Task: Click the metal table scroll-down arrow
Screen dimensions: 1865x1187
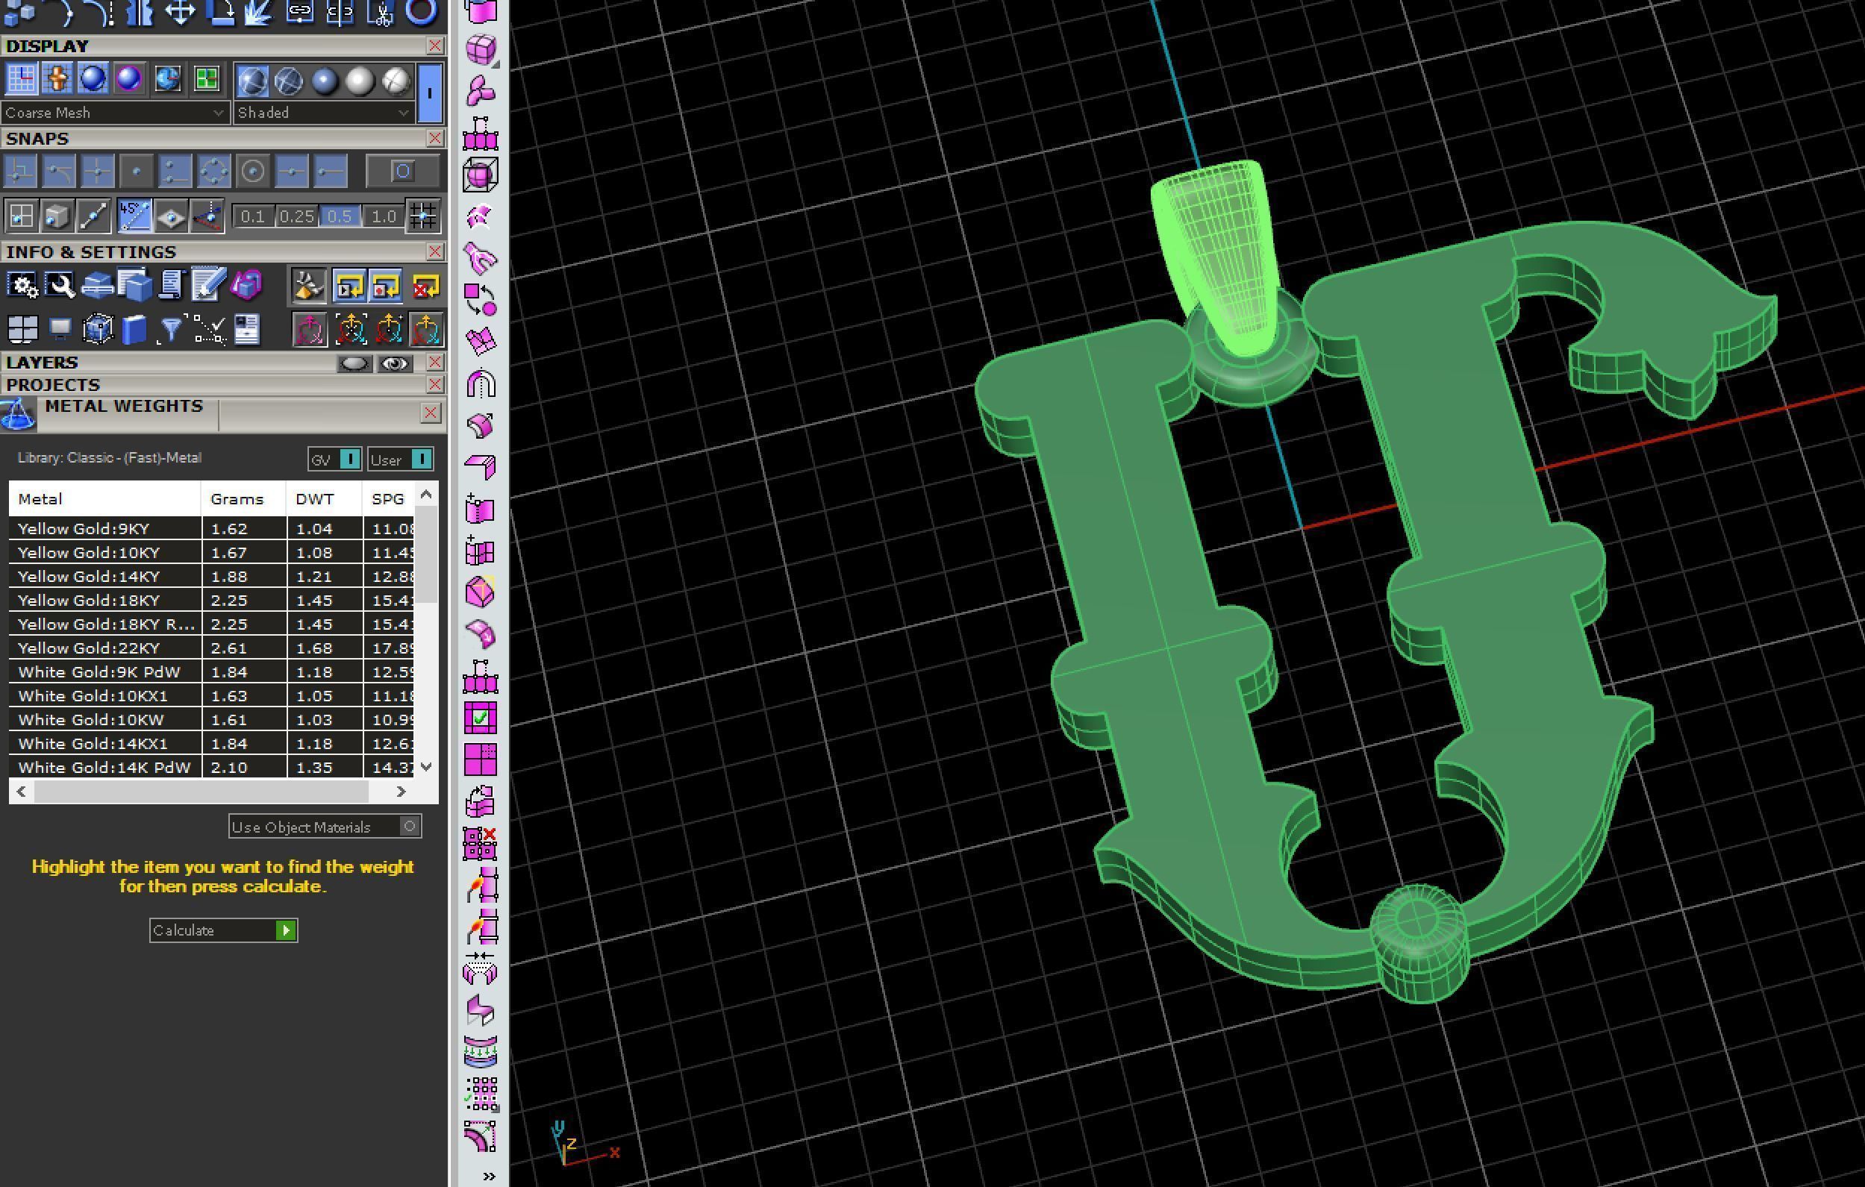Action: (x=426, y=765)
